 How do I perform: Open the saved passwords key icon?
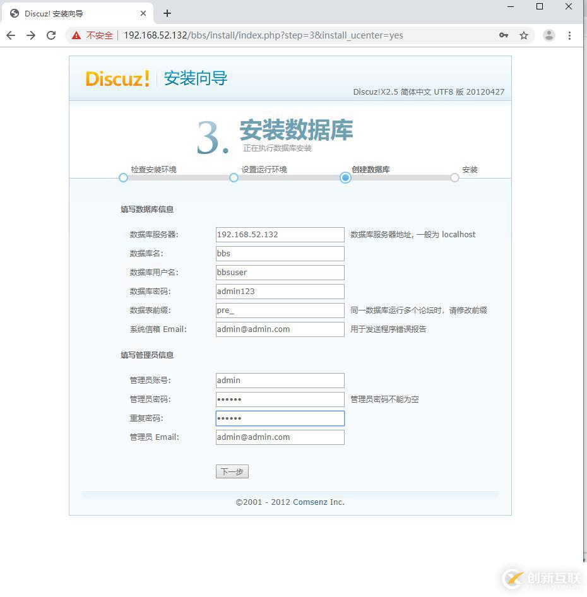pos(503,35)
